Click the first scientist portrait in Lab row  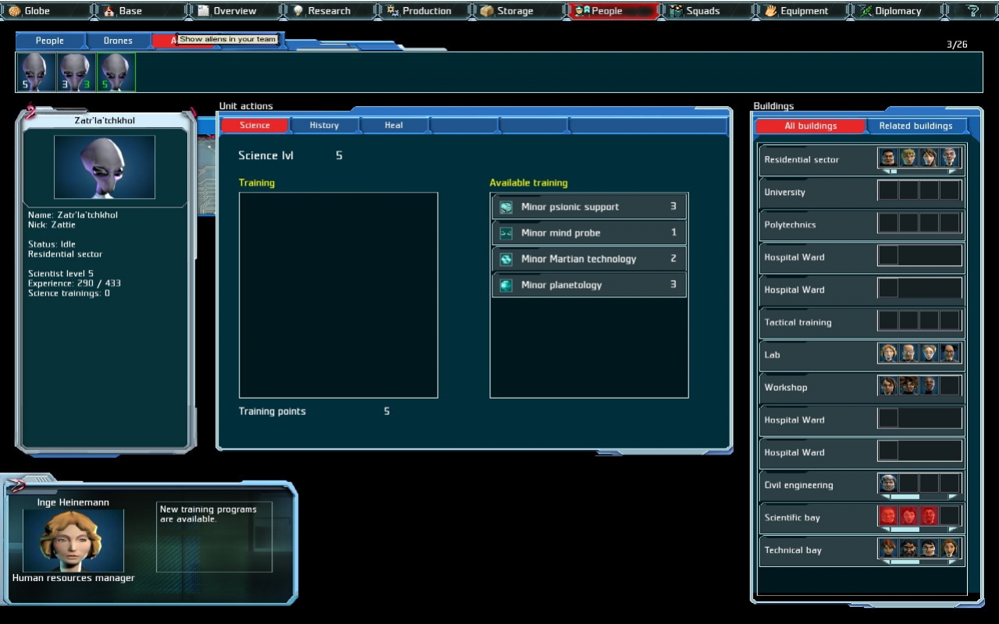pyautogui.click(x=888, y=354)
